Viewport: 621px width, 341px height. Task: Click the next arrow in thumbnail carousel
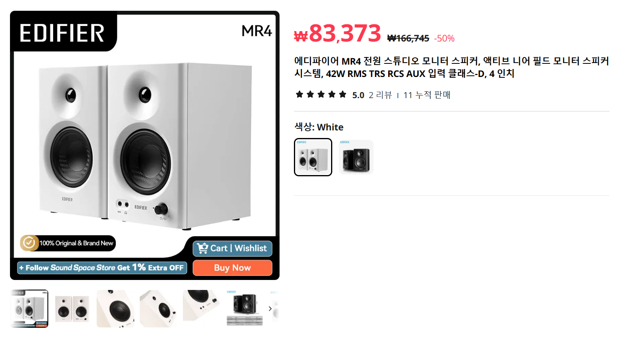coord(270,308)
